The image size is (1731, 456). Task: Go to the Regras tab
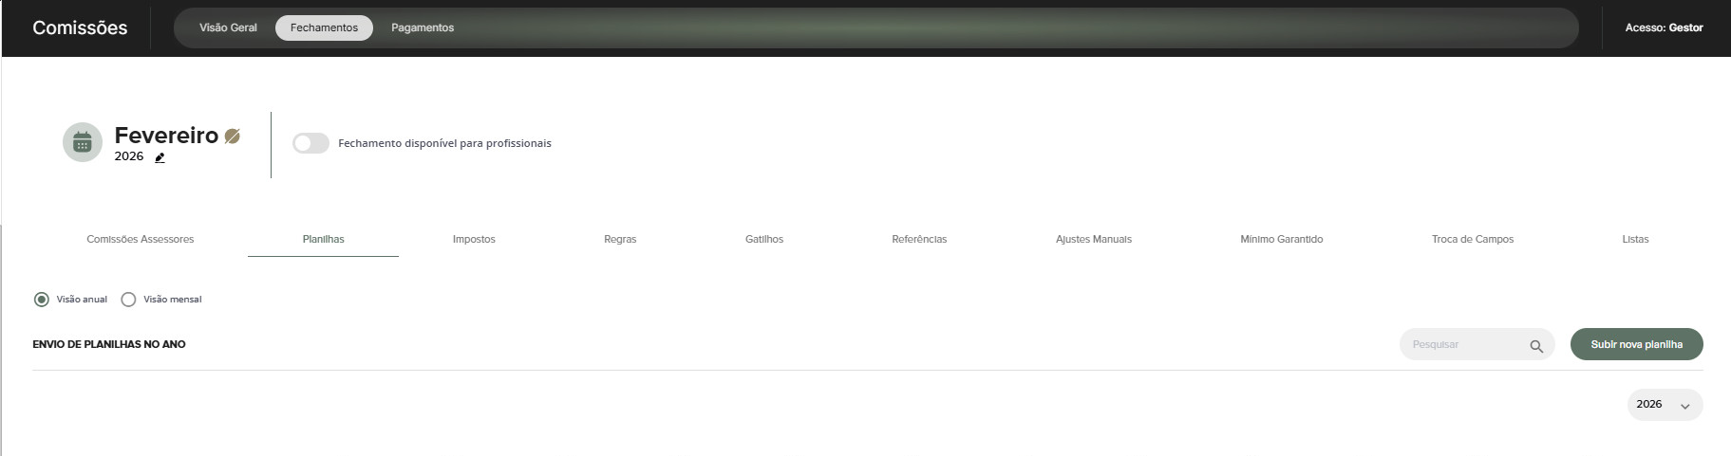tap(620, 239)
